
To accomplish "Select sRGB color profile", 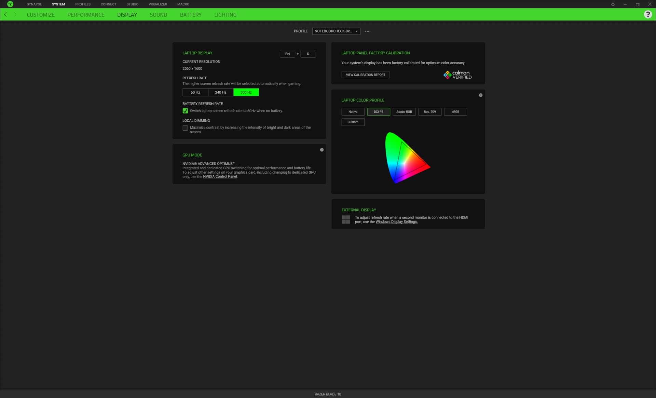I will 455,112.
